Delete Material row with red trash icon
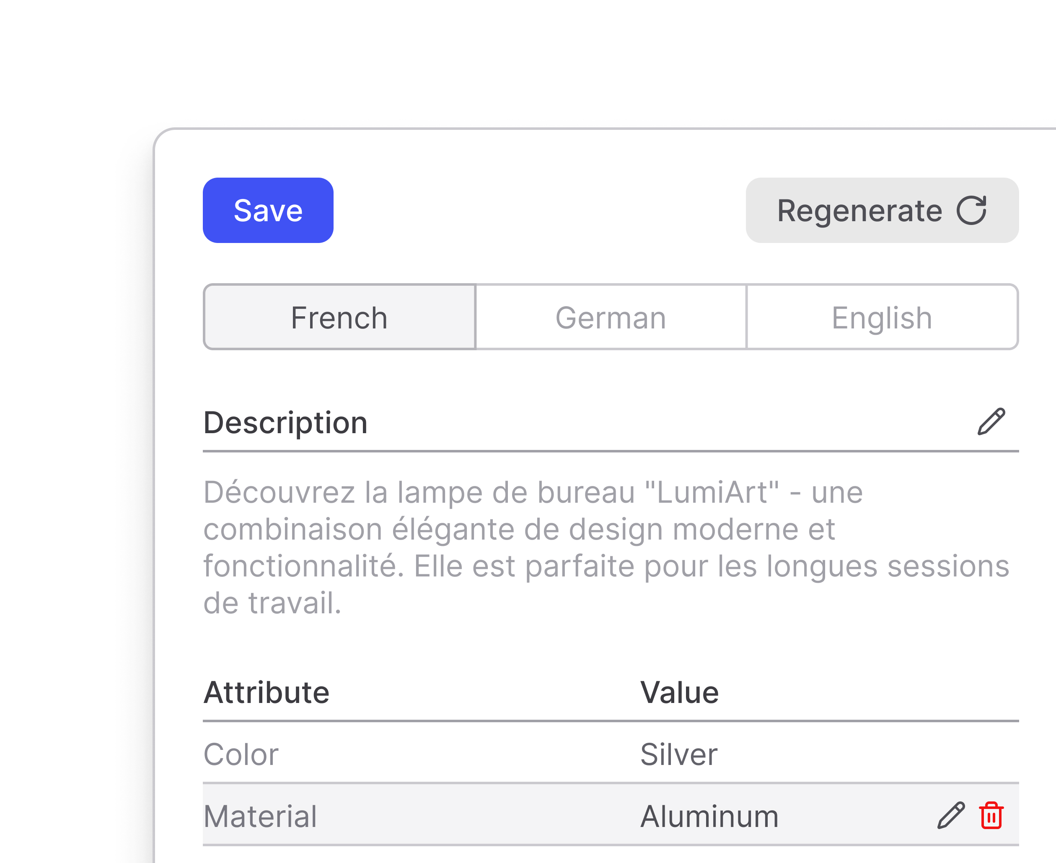The width and height of the screenshot is (1056, 863). [x=991, y=815]
